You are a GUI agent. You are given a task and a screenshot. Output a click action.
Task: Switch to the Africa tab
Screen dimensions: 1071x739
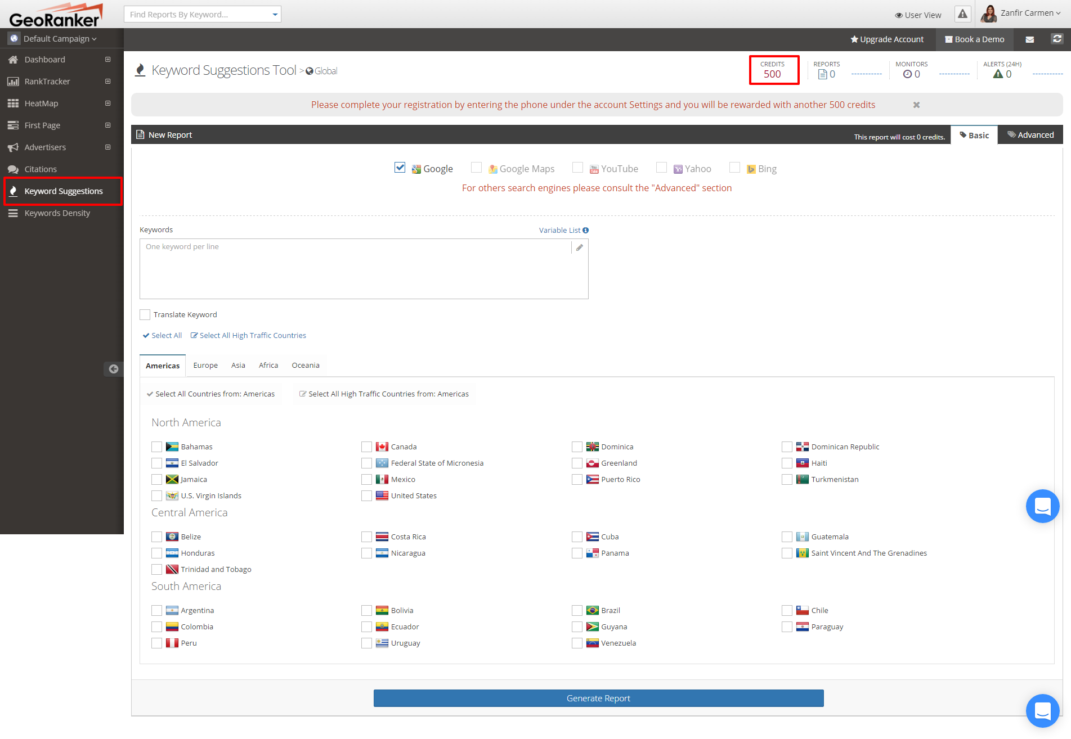(x=268, y=366)
